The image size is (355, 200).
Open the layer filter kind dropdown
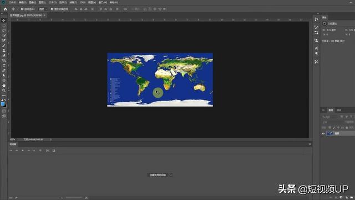click(x=330, y=117)
